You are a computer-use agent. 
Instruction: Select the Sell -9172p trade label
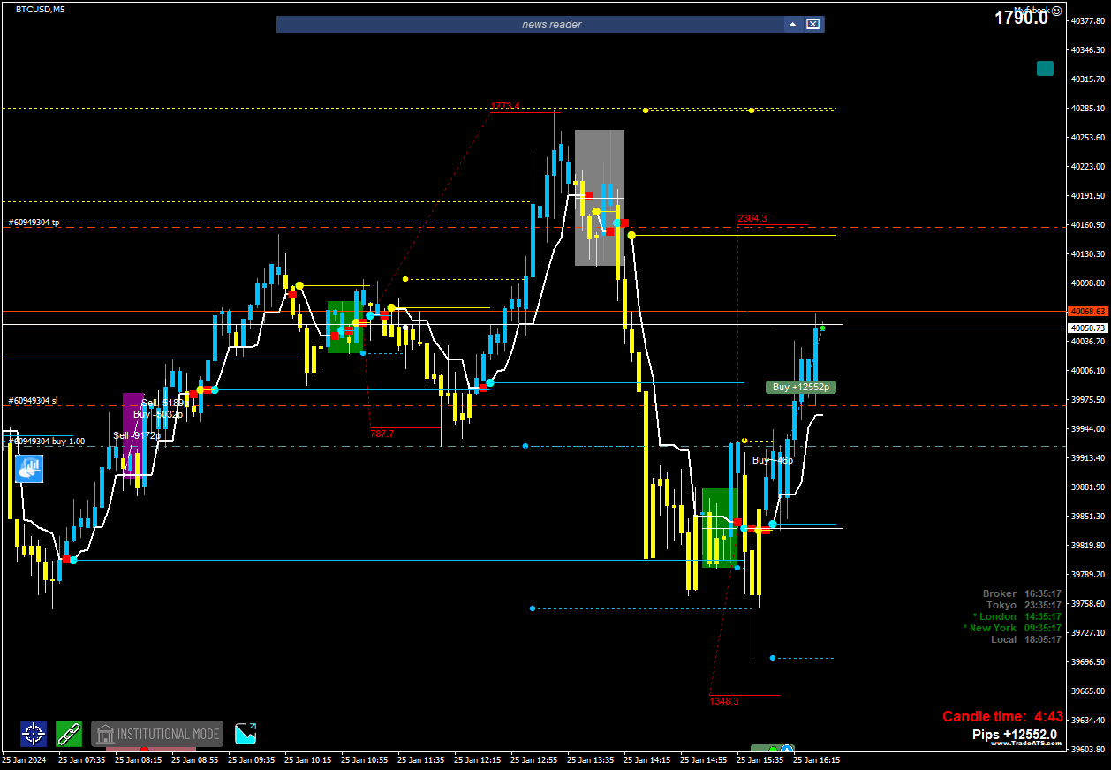point(136,435)
